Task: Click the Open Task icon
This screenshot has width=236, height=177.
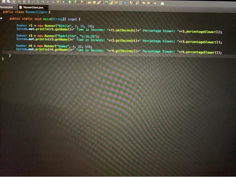Action: 94,2
